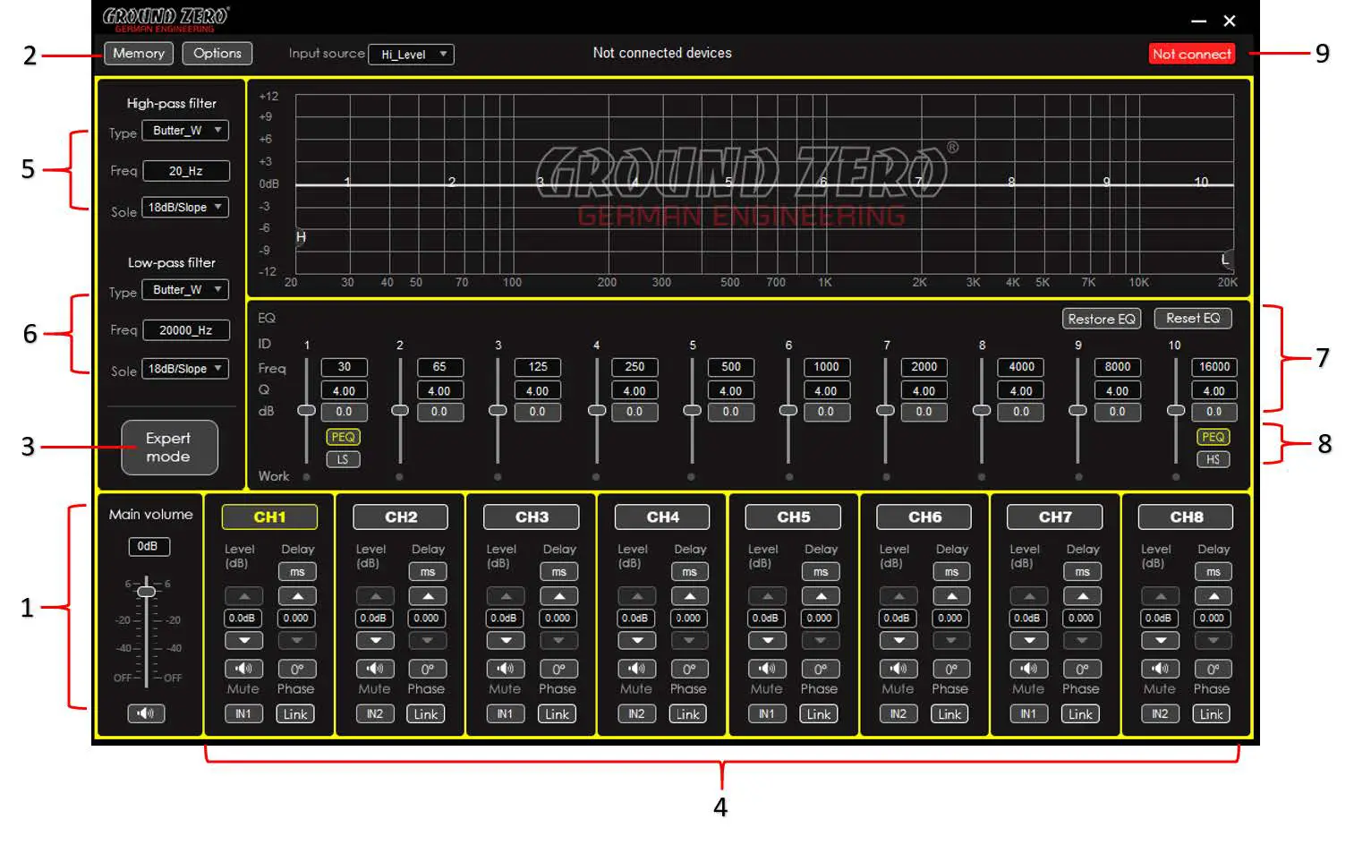Viewport: 1354px width, 845px height.
Task: Click the Reset EQ button
Action: (x=1193, y=319)
